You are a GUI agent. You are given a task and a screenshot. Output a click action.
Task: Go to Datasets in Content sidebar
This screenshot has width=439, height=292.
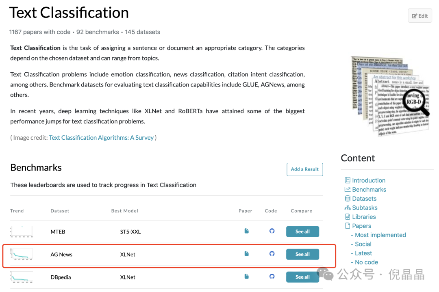(364, 199)
